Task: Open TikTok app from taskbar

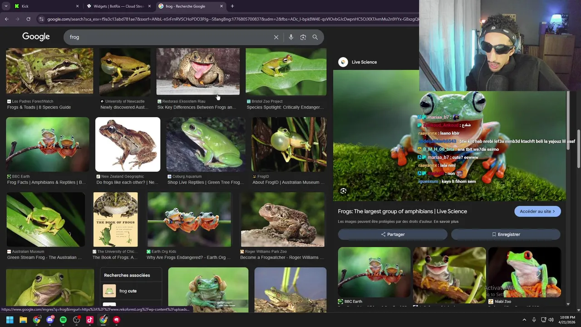Action: tap(90, 320)
